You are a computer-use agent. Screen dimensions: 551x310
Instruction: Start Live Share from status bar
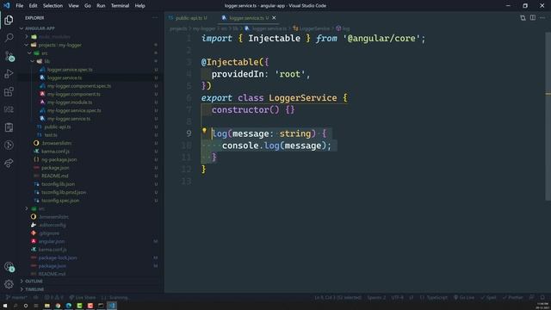(x=83, y=298)
